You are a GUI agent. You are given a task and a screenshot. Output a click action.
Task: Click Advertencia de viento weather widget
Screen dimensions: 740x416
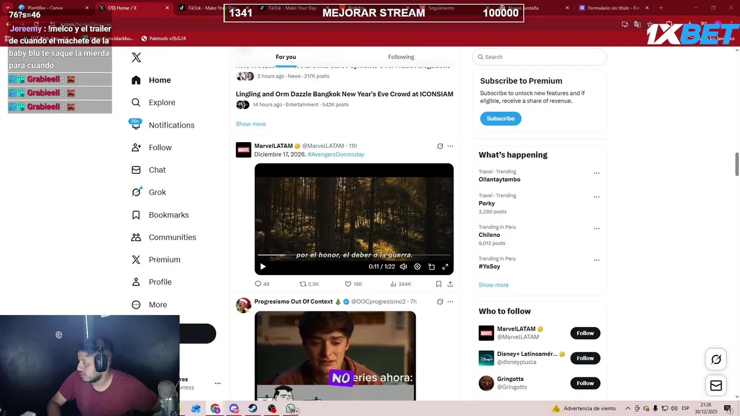584,408
